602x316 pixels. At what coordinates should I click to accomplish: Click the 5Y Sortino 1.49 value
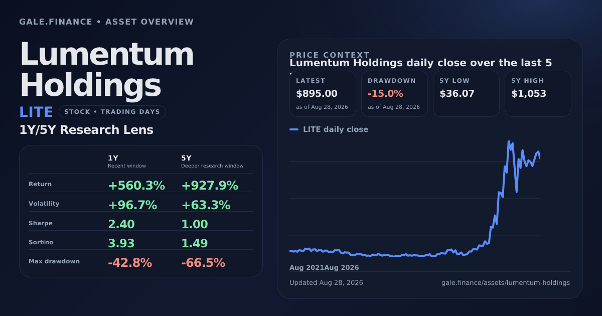point(195,243)
